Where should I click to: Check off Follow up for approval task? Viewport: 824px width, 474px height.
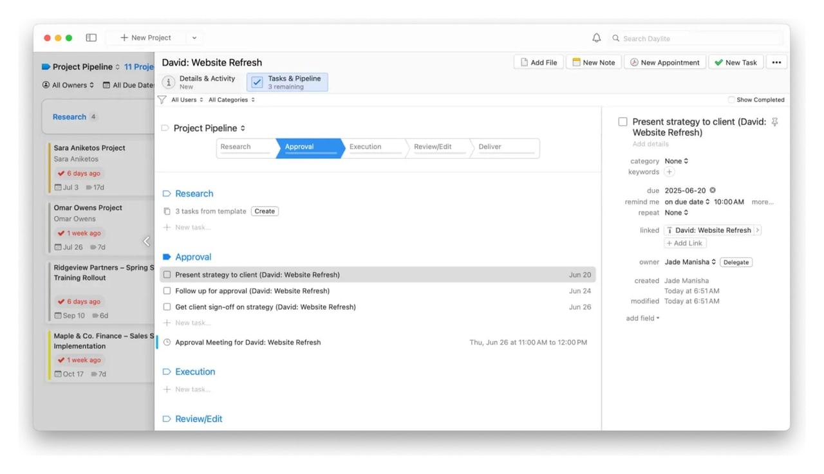click(x=167, y=291)
